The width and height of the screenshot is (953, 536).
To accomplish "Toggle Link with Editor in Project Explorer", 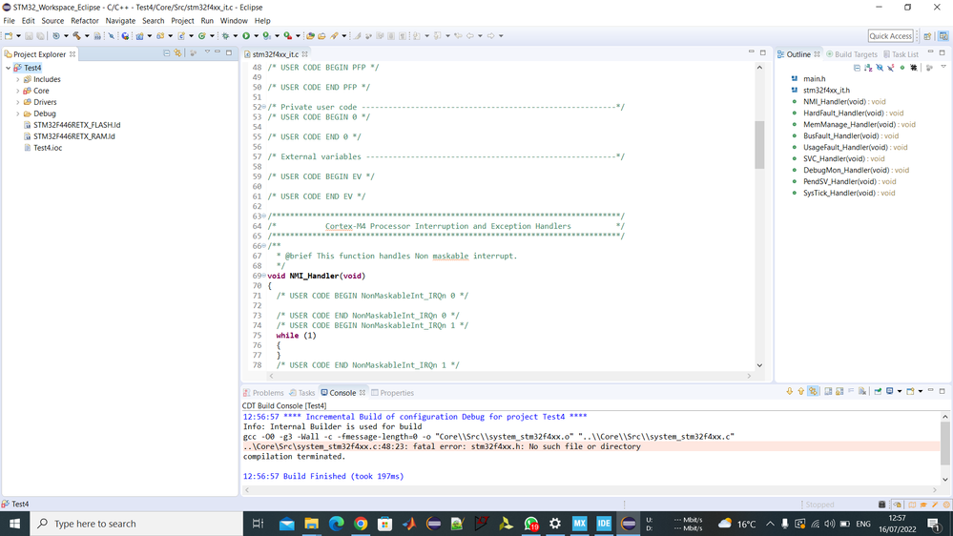I will click(x=178, y=53).
